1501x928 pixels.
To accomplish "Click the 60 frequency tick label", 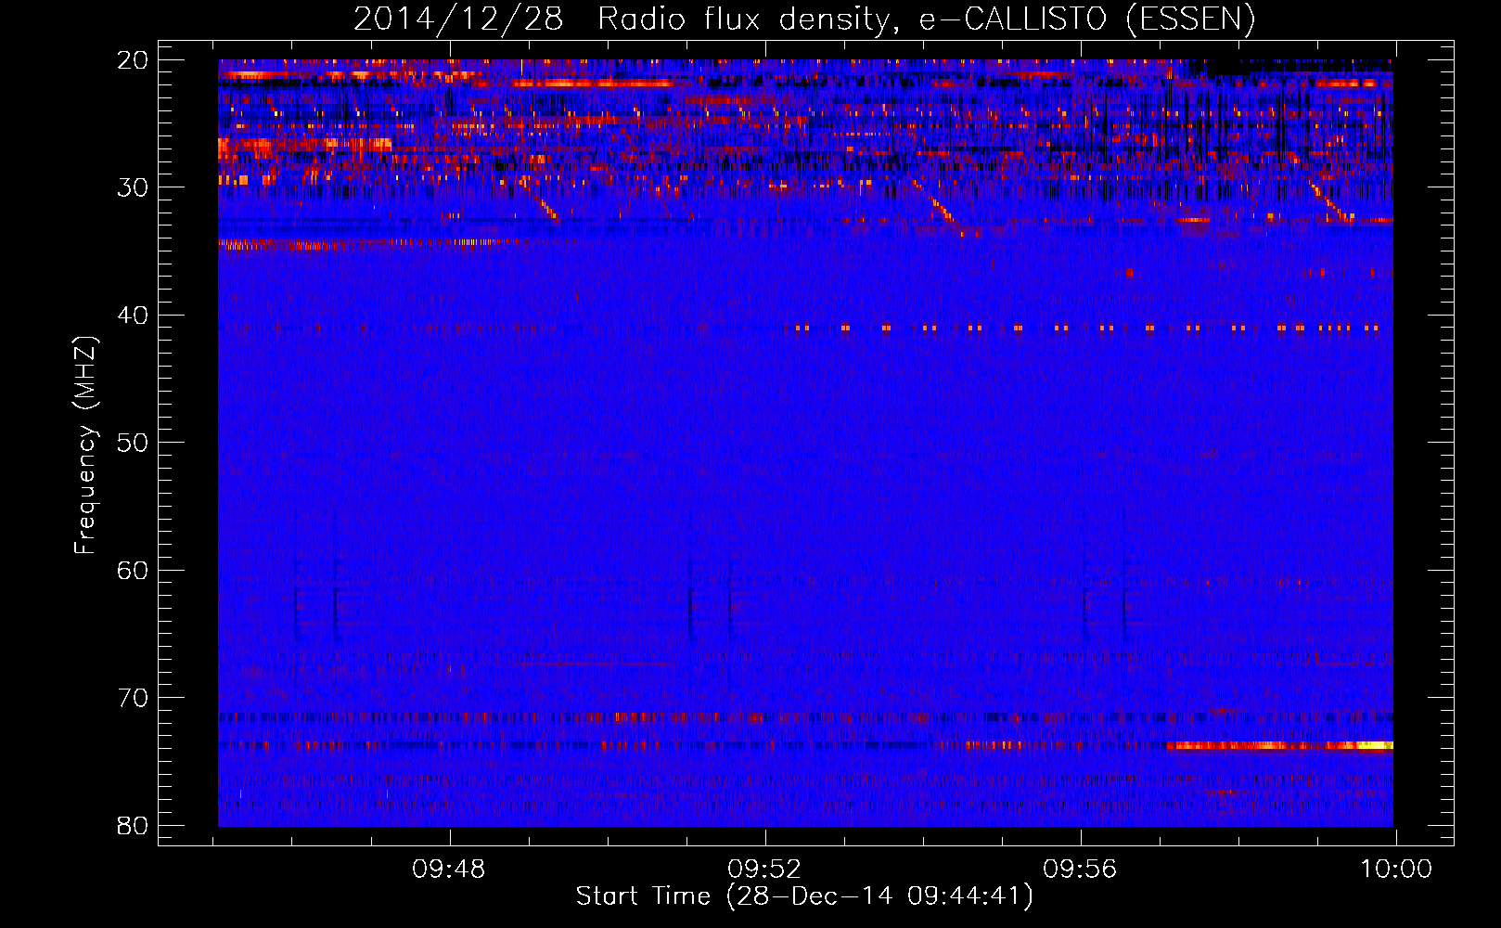I will (x=133, y=570).
